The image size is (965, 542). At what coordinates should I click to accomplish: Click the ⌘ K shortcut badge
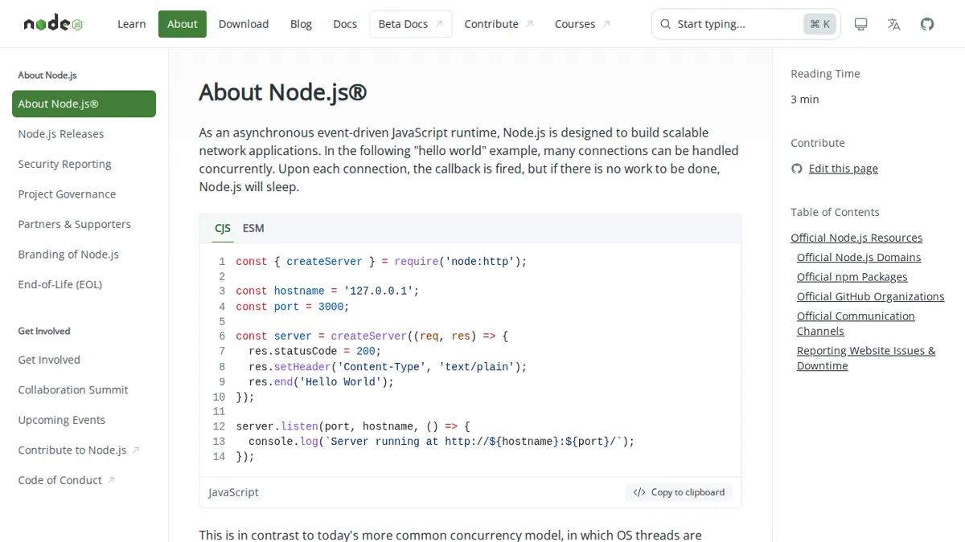point(819,24)
